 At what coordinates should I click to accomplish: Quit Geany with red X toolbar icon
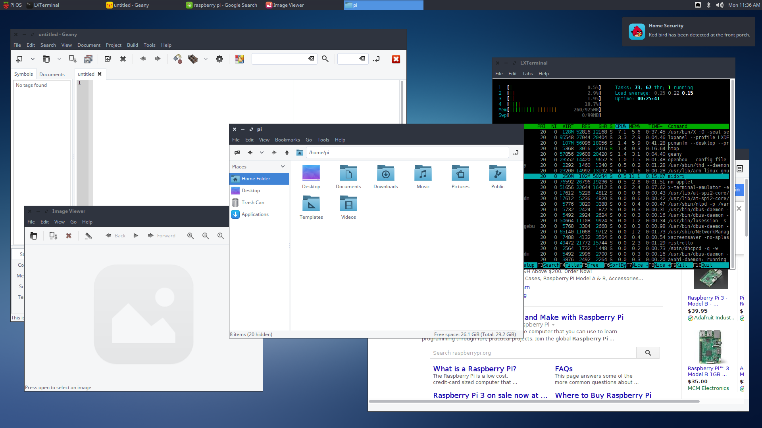396,59
